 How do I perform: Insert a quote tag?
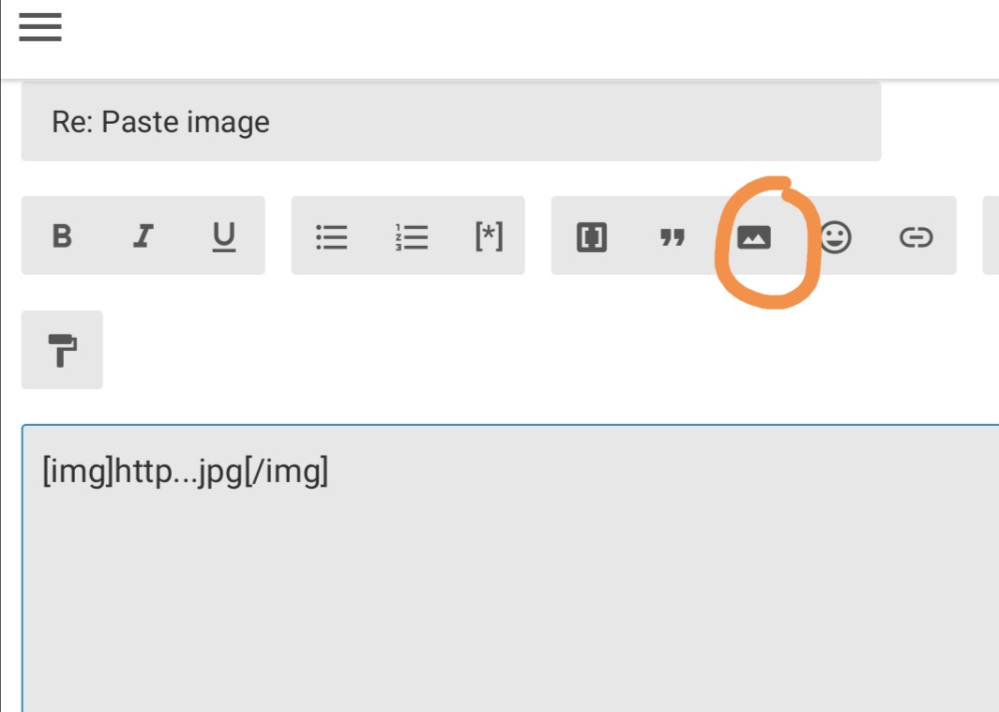pos(672,237)
